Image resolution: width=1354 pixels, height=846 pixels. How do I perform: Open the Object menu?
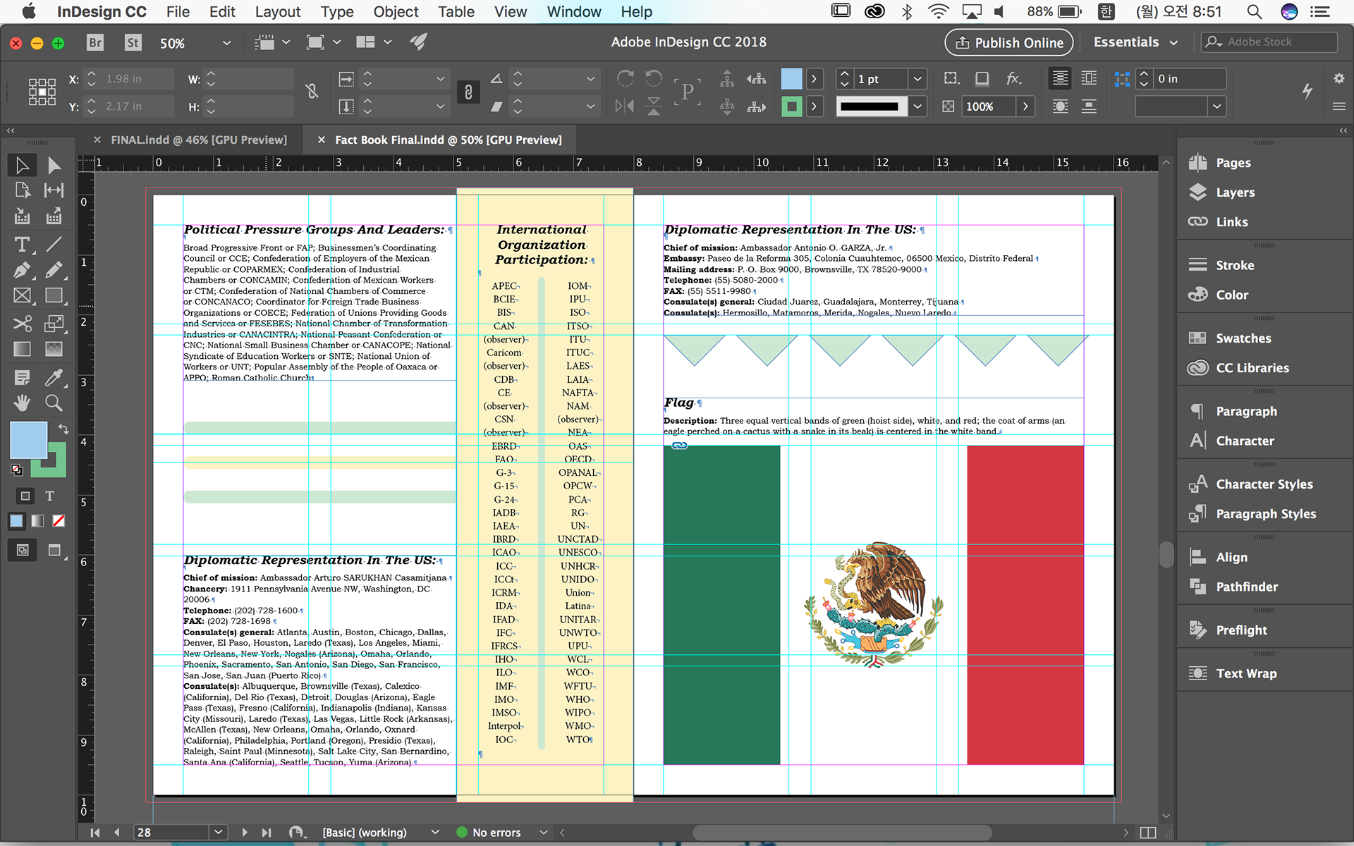pos(396,12)
